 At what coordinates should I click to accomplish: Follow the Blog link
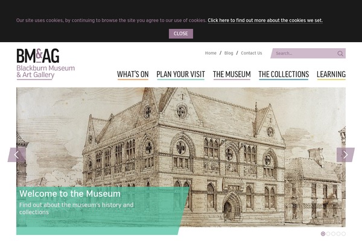(229, 53)
